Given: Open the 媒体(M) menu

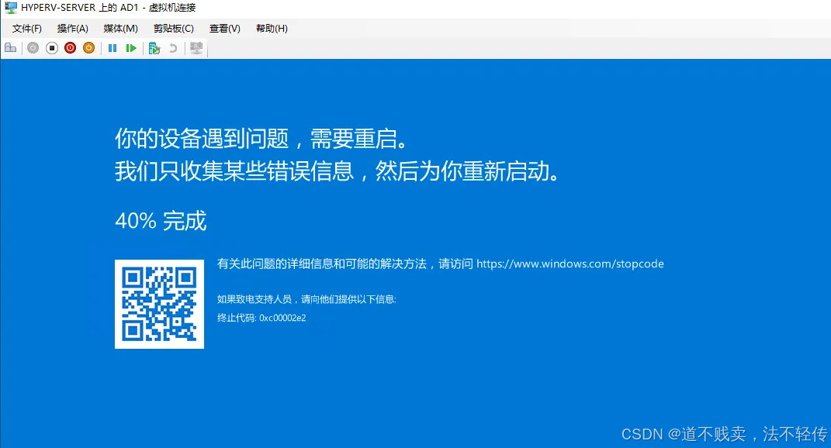Looking at the screenshot, I should (121, 29).
